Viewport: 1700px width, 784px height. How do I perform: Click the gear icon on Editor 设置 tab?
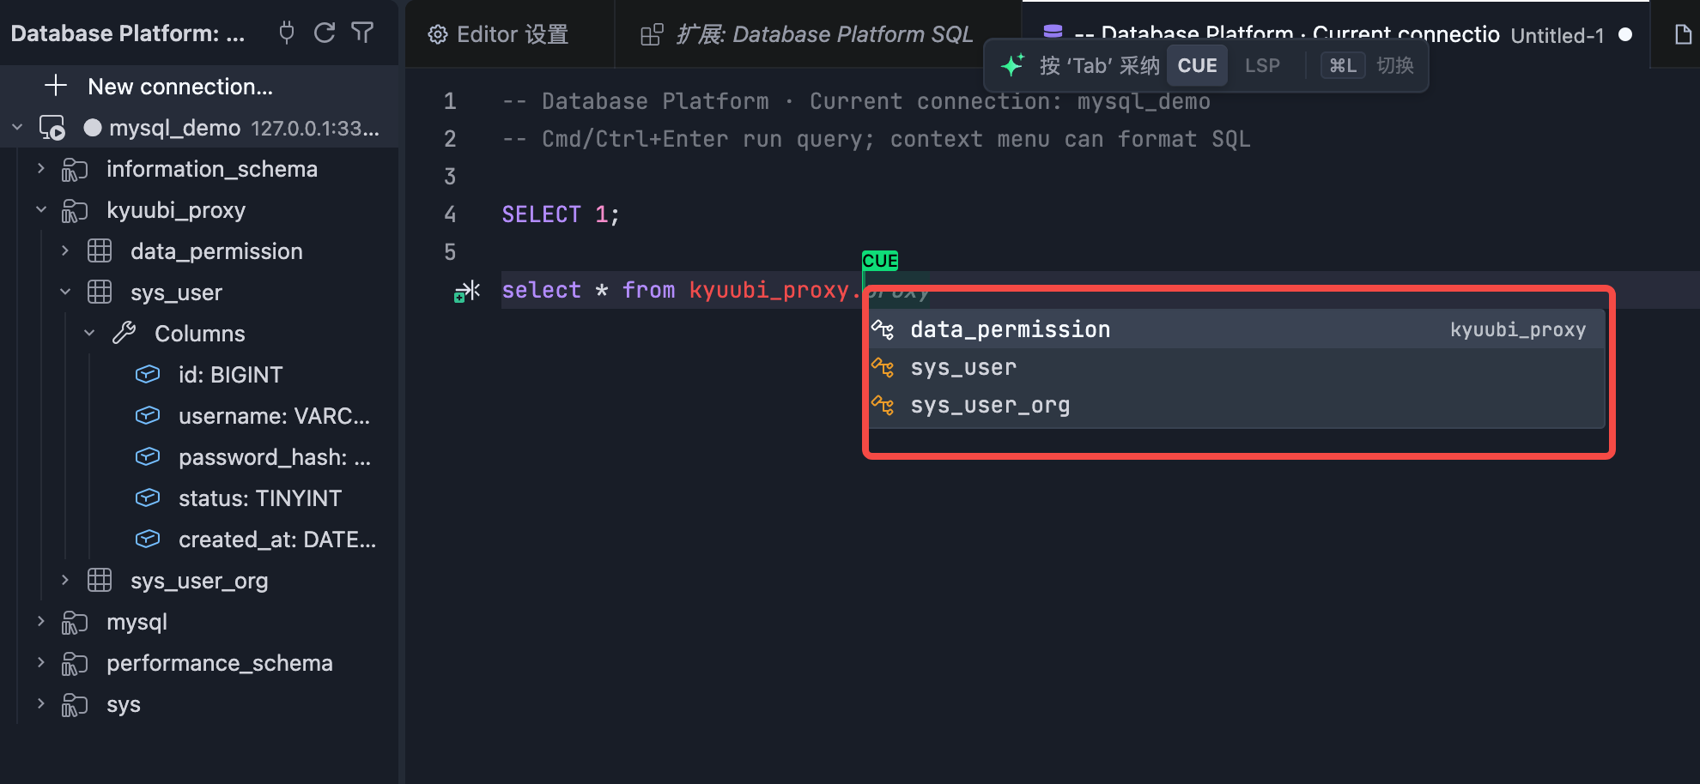click(x=438, y=34)
